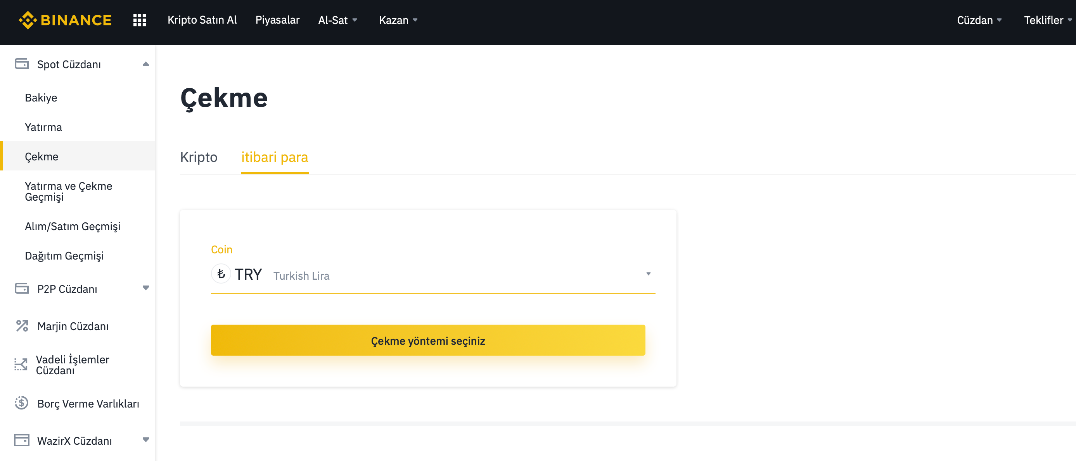The image size is (1076, 461).
Task: Open the apps grid menu icon
Action: coord(140,20)
